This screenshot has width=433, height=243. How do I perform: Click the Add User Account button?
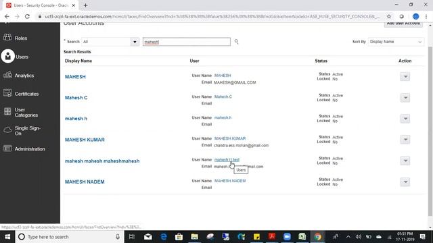pos(403,24)
